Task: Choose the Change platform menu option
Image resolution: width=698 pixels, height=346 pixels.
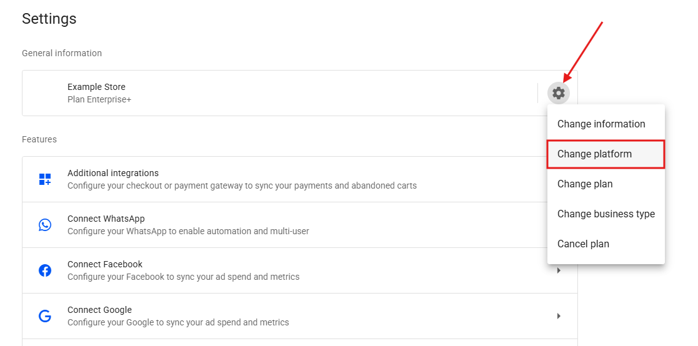Action: 594,154
